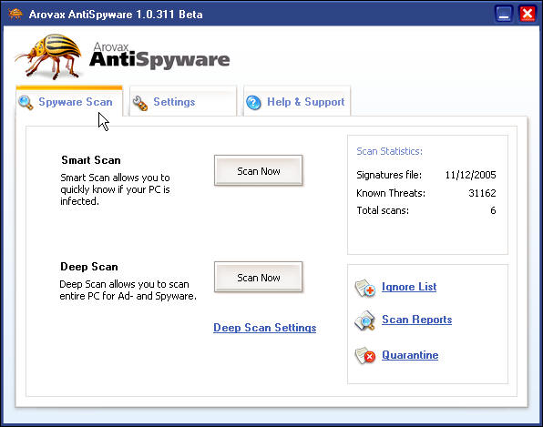
Task: Minimize the Arovax AntiSpyware window
Action: pyautogui.click(x=504, y=15)
